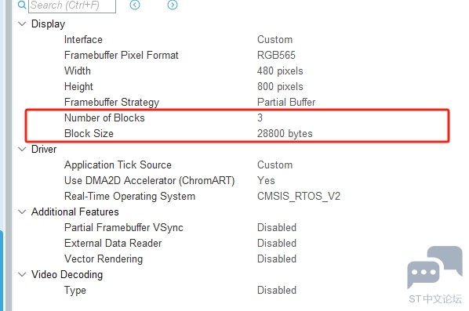Viewport: 469px width, 311px height.
Task: Toggle Use DMA2D Accelerator Yes value
Action: coord(266,180)
